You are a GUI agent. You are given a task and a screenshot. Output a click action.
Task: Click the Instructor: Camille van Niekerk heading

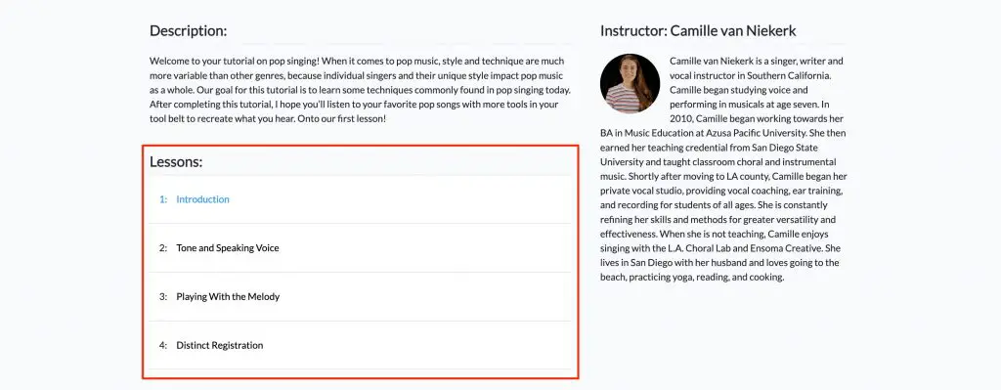point(698,30)
